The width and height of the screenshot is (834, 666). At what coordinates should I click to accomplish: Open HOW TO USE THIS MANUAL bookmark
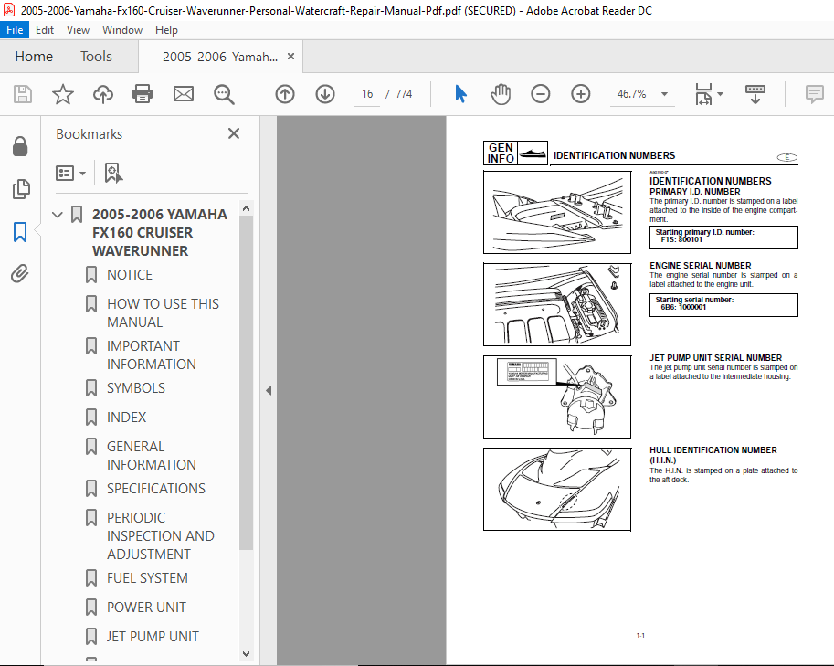[x=163, y=312]
